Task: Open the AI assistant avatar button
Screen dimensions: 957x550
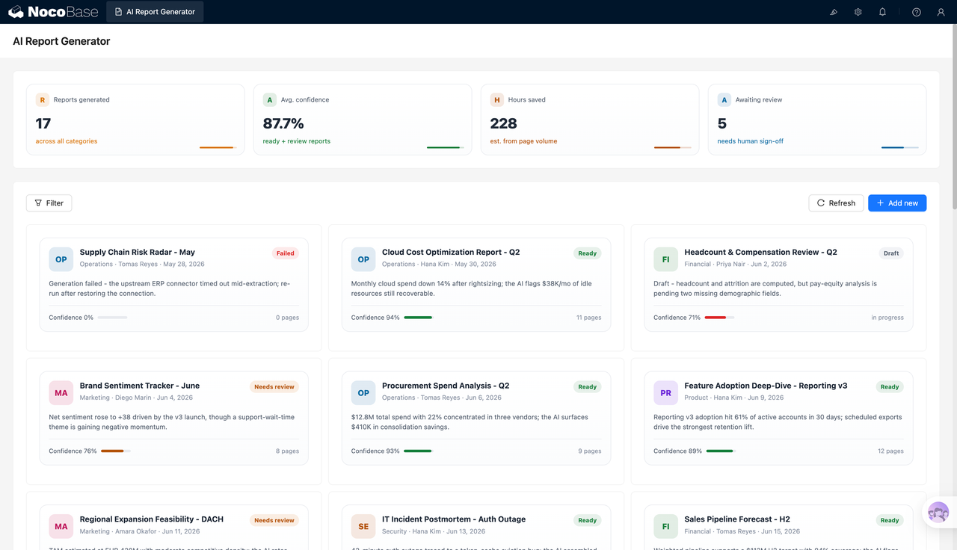Action: (938, 513)
